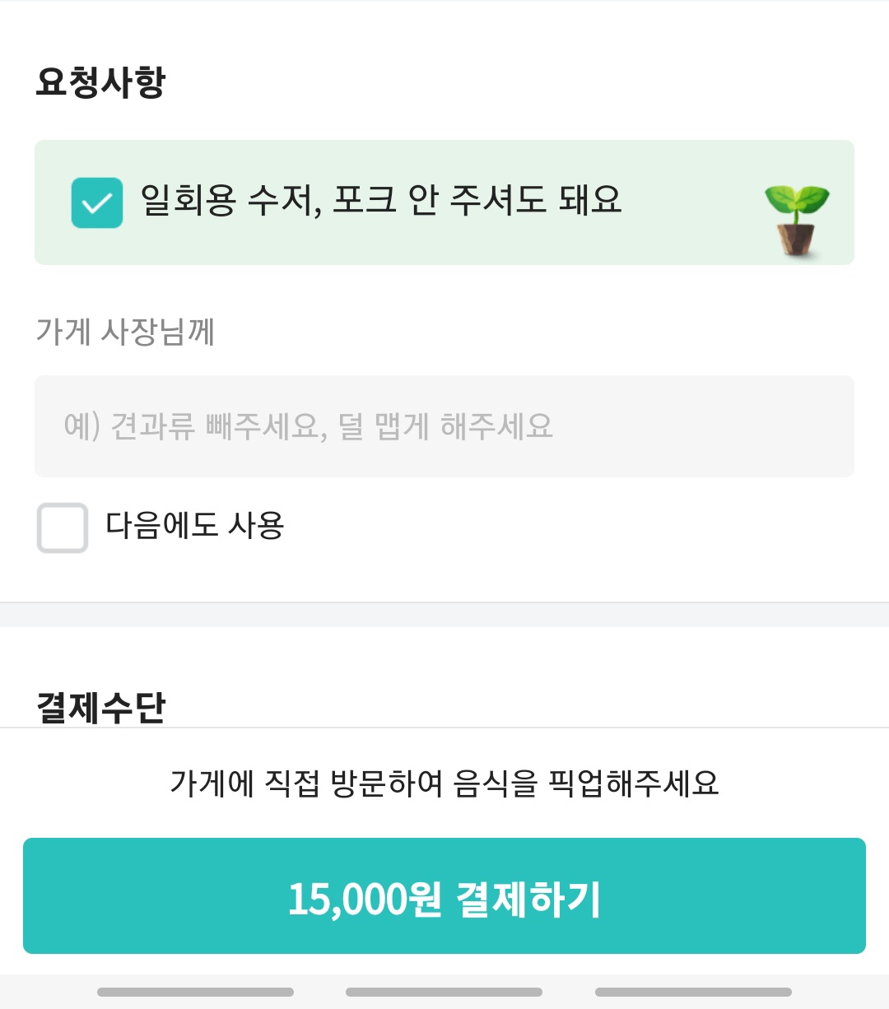
Task: Tap the "예) 견과류 빼주세요" placeholder text
Action: click(x=309, y=426)
